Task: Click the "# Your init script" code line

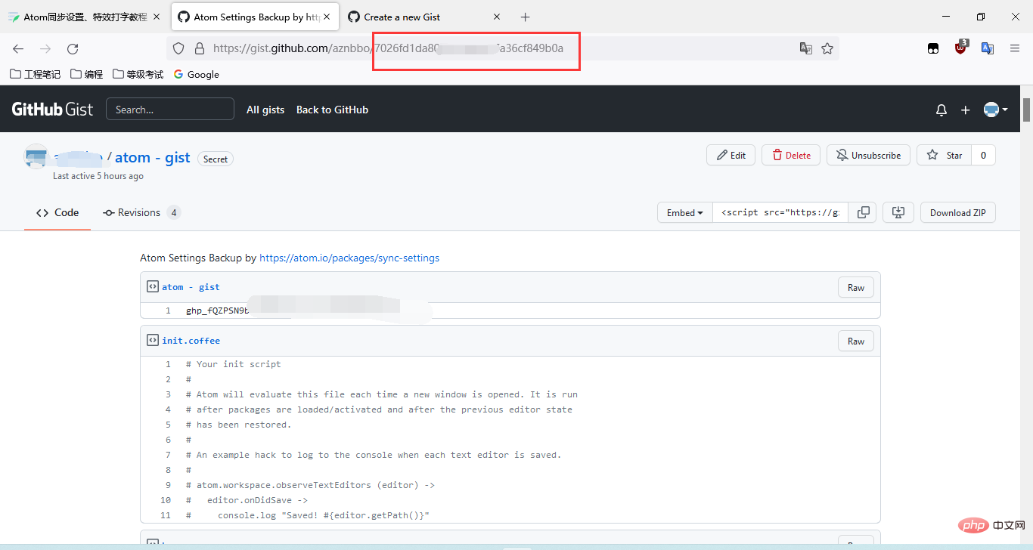Action: point(233,364)
